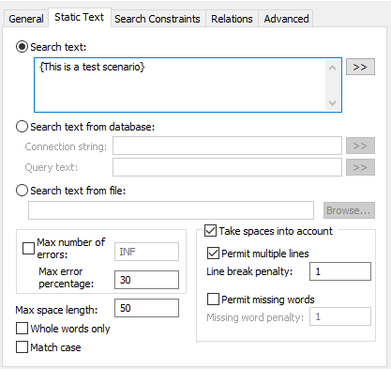Click scroll up arrow in Search text box
This screenshot has height=369, width=391.
click(x=333, y=68)
